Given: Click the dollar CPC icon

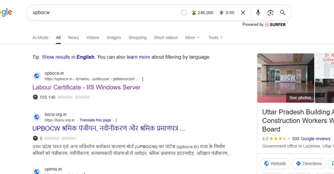Looking at the screenshot, I should click(221, 13).
